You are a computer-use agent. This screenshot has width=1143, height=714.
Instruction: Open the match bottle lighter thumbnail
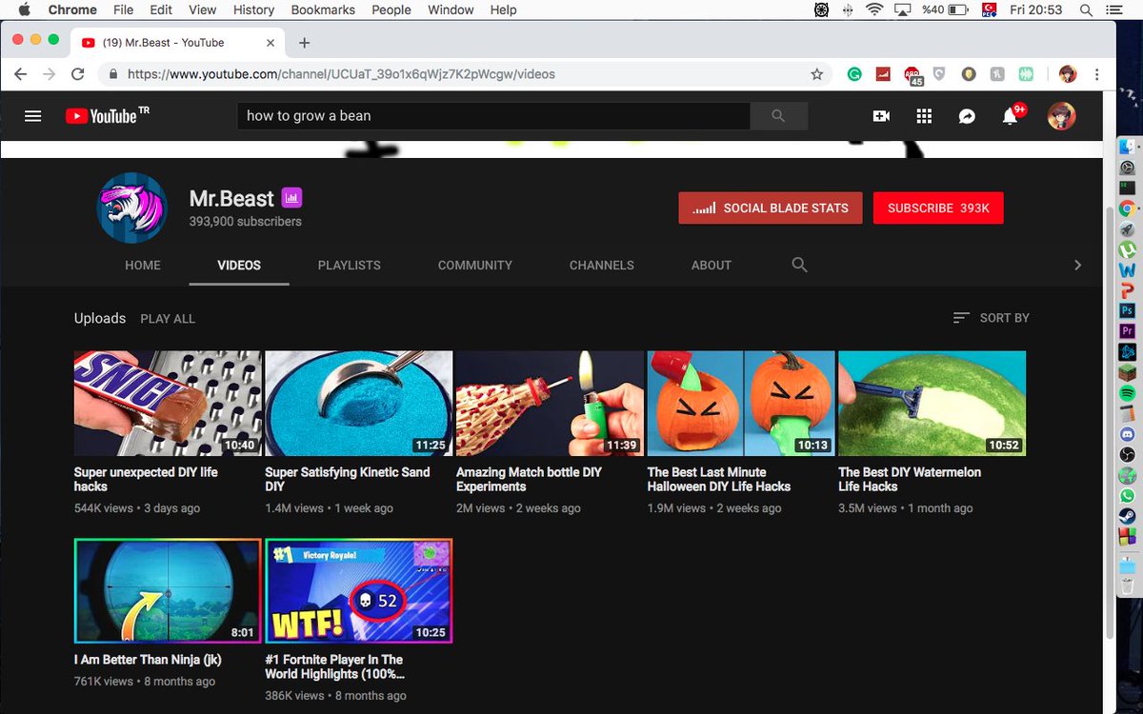pos(550,404)
